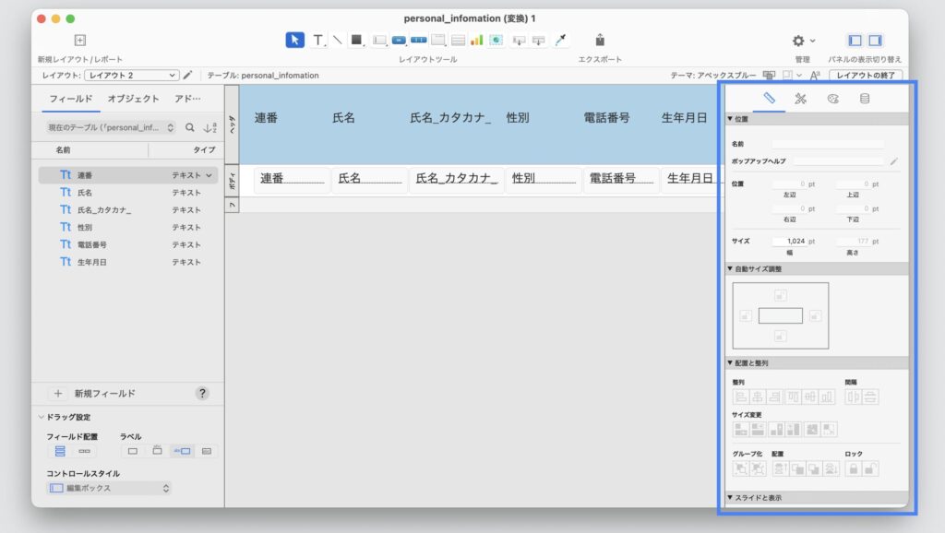This screenshot has width=945, height=533.
Task: Click the レイアウトの終了 button
Action: (866, 76)
